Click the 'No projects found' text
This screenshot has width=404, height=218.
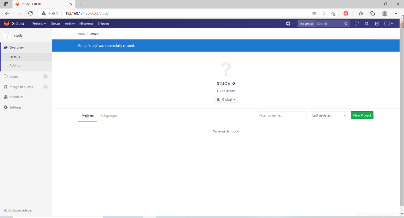(226, 131)
